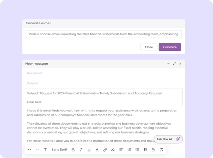Image resolution: width=213 pixels, height=158 pixels.
Task: Click the redo arrow icon
Action: (37, 150)
